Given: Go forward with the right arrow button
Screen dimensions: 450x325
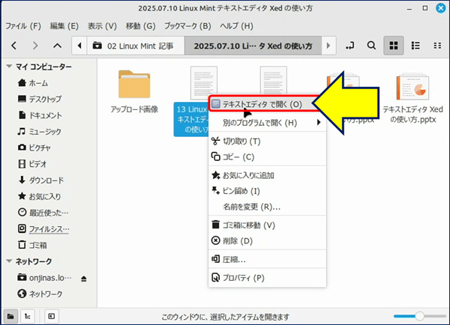Looking at the screenshot, I should point(35,46).
